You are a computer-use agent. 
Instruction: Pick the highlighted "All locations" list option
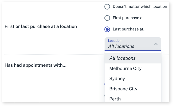[122, 58]
